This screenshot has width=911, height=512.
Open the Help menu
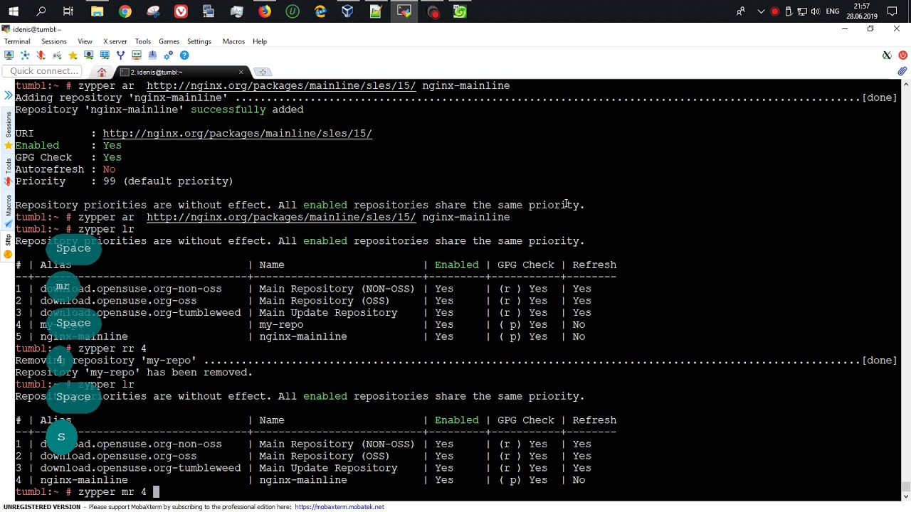click(x=260, y=41)
